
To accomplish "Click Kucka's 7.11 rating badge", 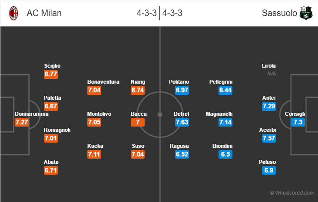I will click(x=94, y=154).
